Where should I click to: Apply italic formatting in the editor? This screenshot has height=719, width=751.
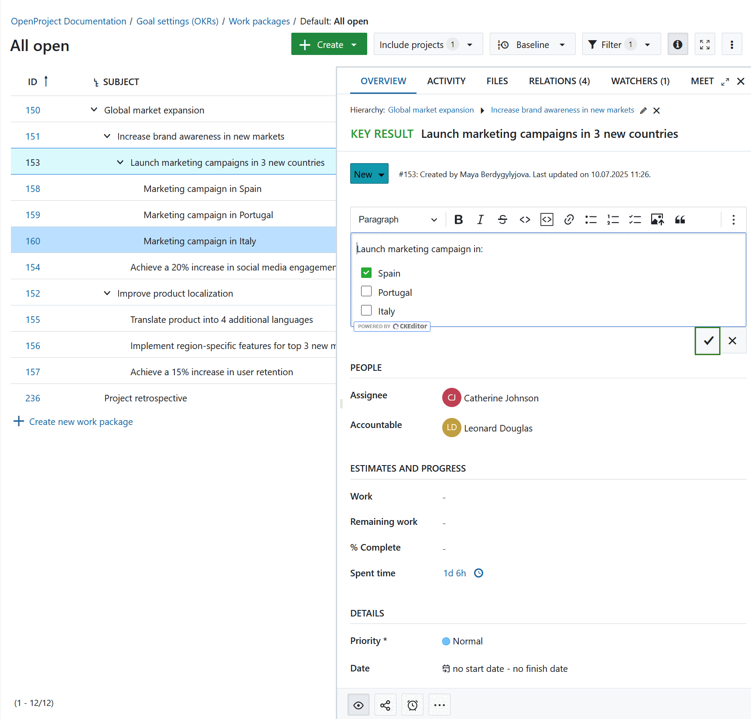pos(480,219)
